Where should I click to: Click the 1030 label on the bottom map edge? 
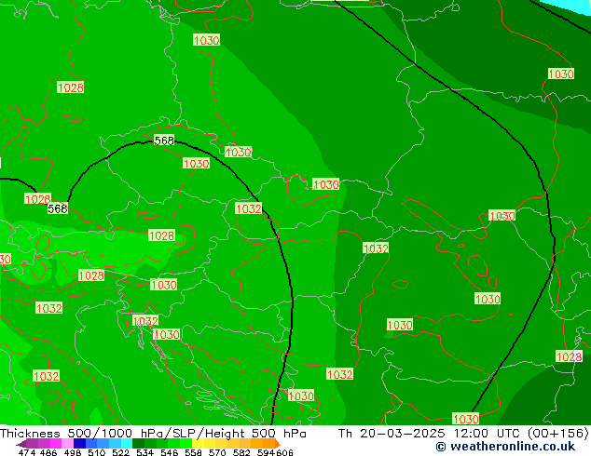tap(466, 419)
